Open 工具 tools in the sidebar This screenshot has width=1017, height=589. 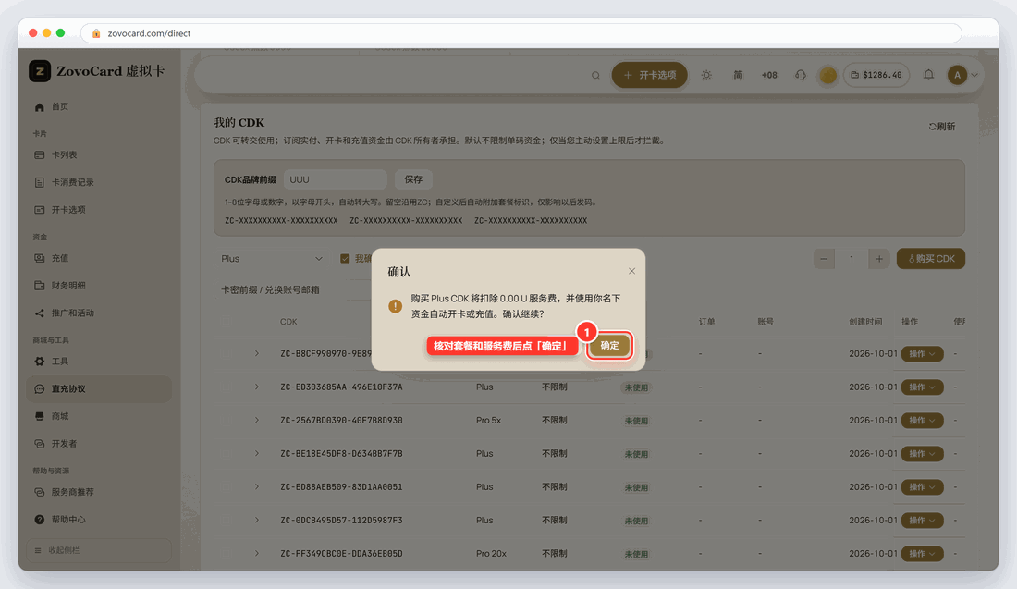click(x=99, y=362)
